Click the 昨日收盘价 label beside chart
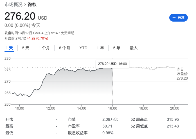196x139 pixels. pos(182,74)
